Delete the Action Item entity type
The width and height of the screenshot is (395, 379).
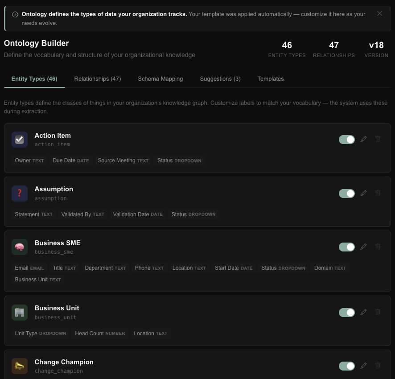click(x=378, y=139)
